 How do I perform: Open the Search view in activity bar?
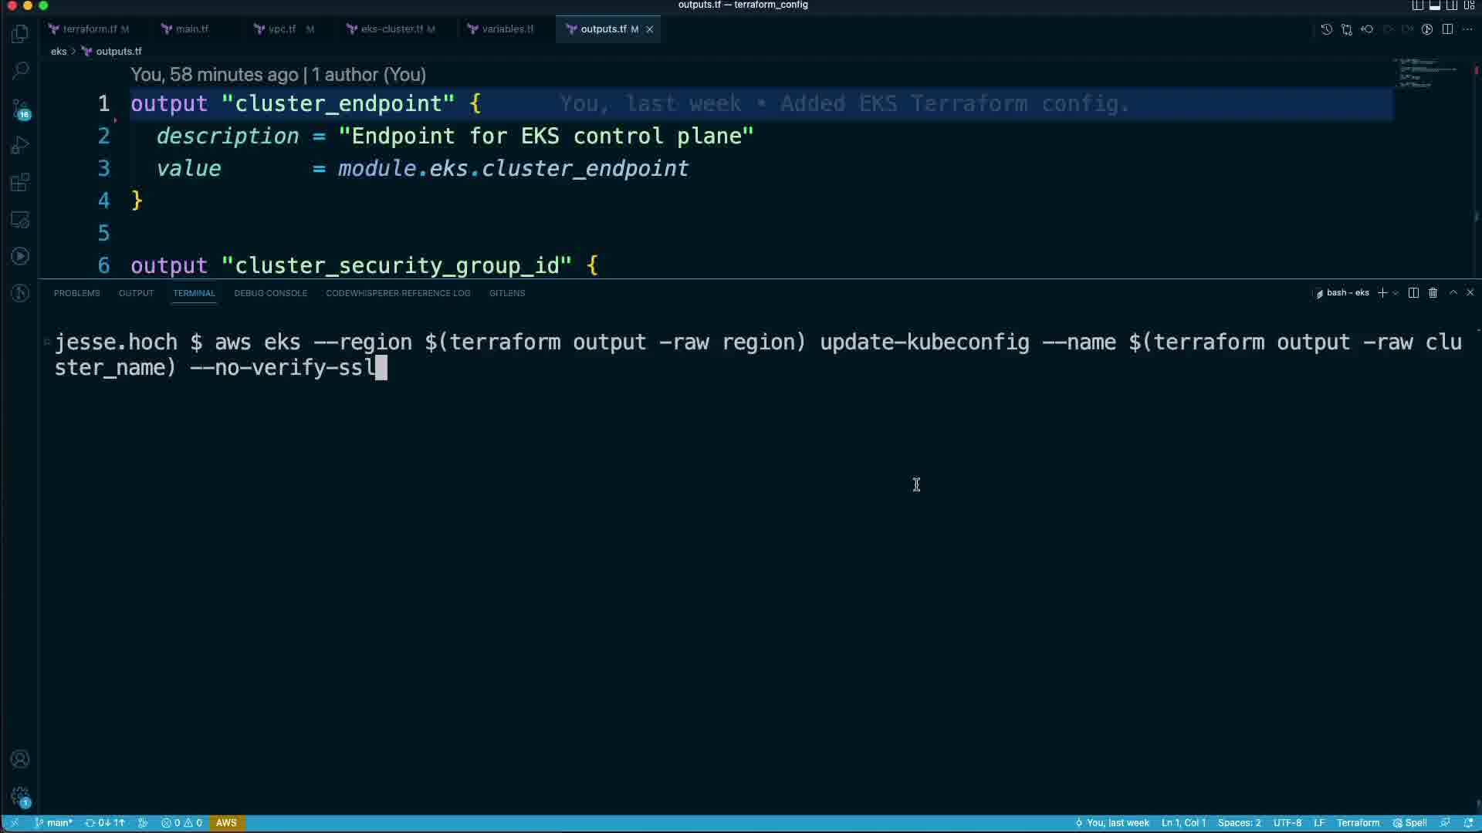[21, 71]
